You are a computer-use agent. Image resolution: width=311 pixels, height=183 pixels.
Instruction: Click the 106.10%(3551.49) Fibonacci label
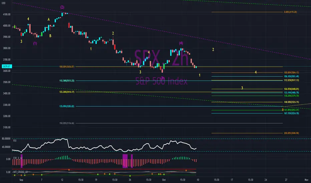[291, 77]
